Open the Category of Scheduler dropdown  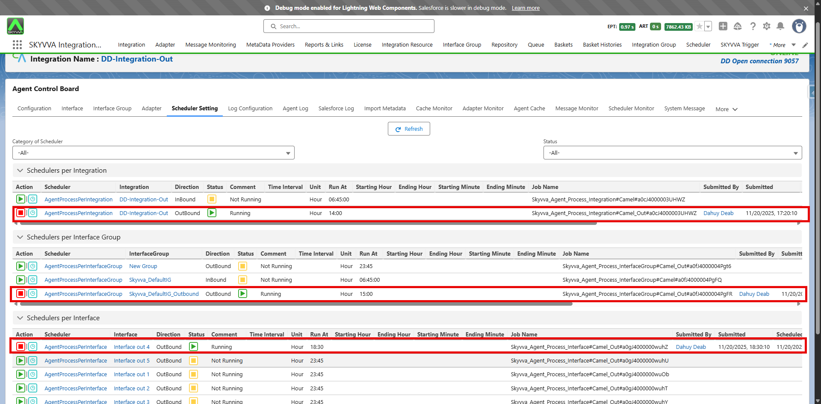click(x=153, y=153)
